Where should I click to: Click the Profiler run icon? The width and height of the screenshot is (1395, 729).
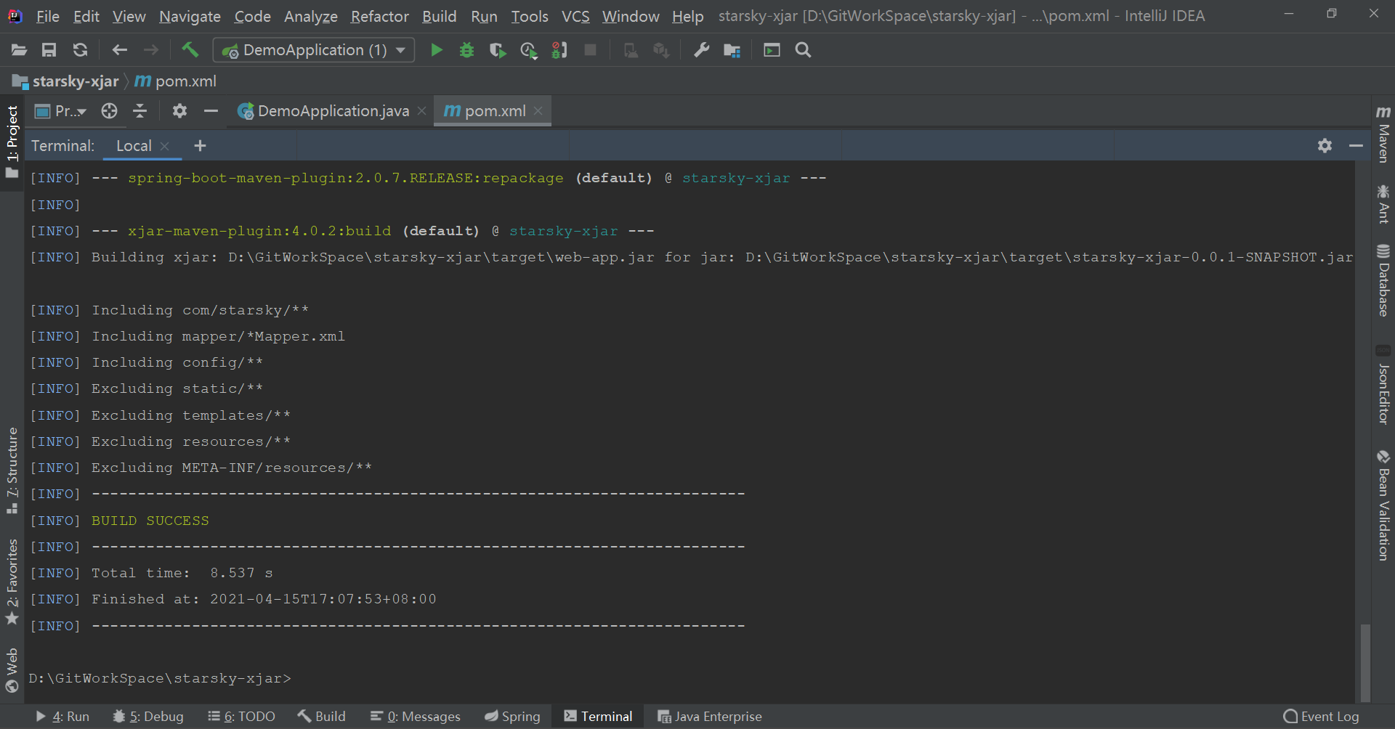coord(529,50)
